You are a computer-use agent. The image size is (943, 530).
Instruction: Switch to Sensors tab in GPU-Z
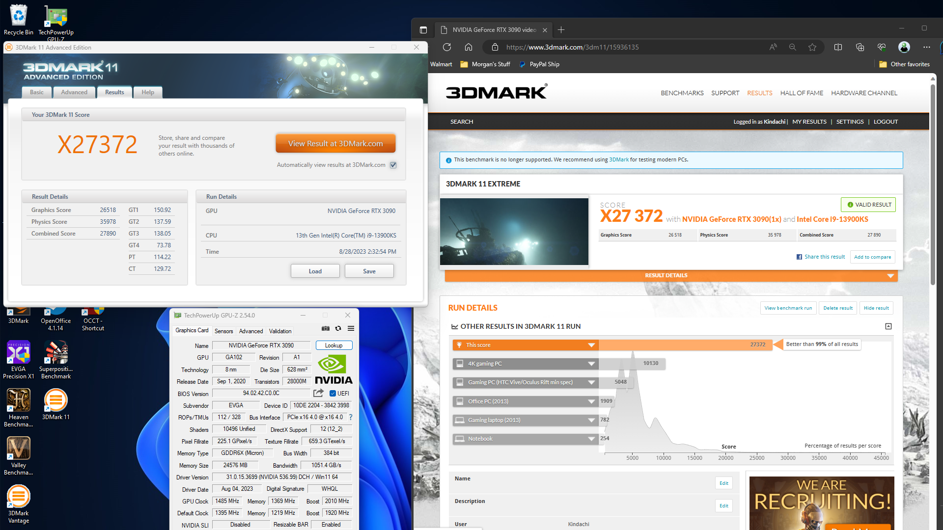[223, 331]
